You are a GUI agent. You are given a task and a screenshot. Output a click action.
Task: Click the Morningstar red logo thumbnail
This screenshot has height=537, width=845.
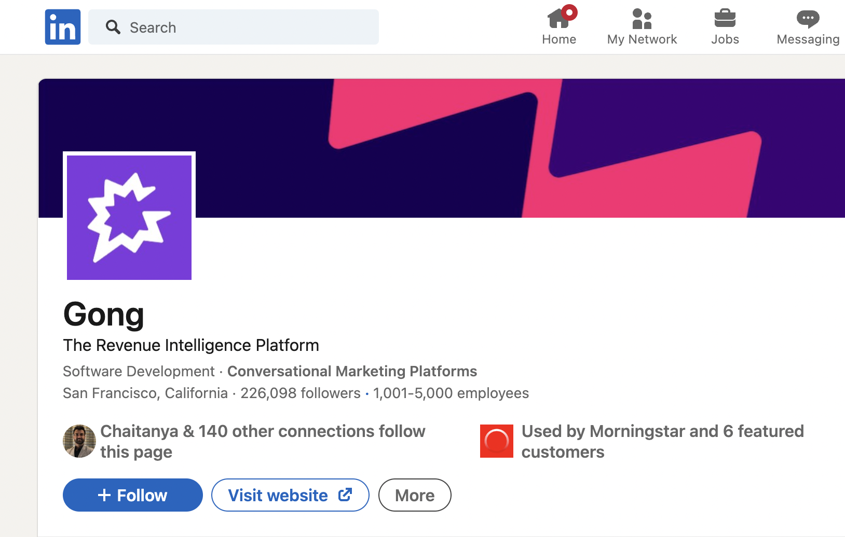497,441
